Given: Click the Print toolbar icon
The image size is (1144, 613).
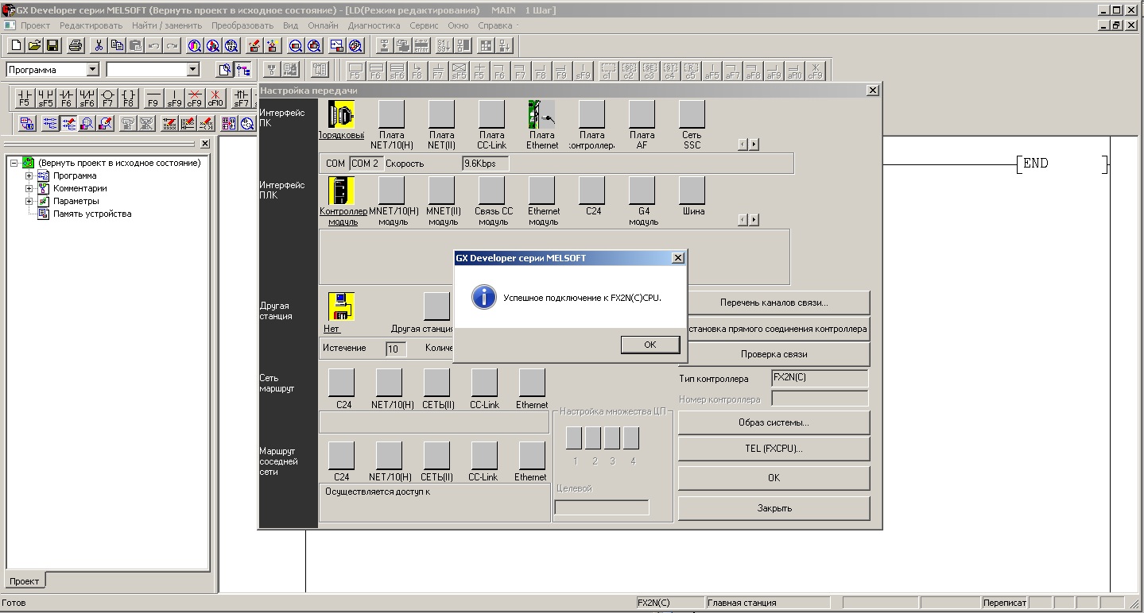Looking at the screenshot, I should 76,45.
